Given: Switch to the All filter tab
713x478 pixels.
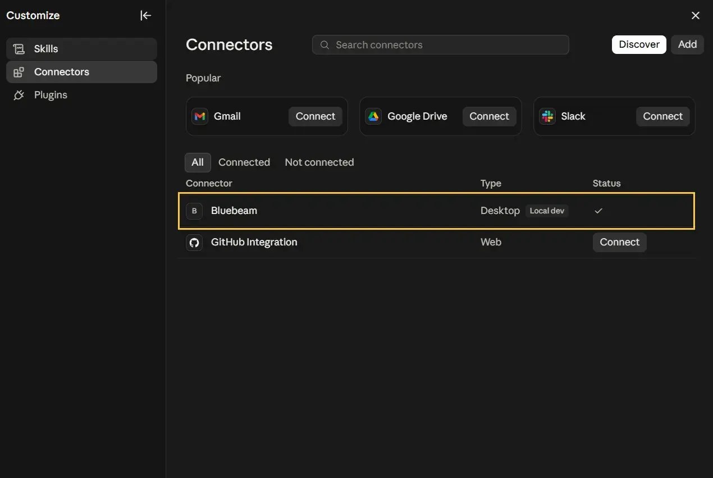Looking at the screenshot, I should pyautogui.click(x=198, y=162).
